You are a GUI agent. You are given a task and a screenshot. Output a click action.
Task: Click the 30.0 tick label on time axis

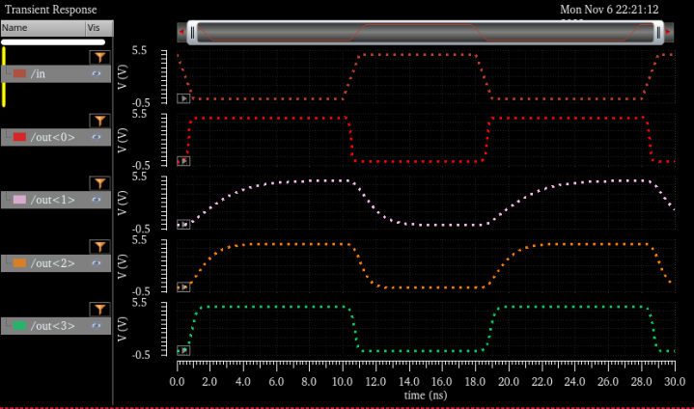click(675, 382)
